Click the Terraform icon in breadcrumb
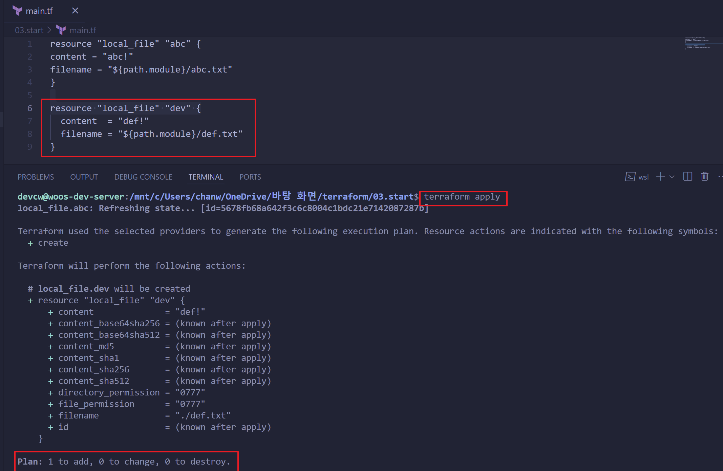723x471 pixels. tap(61, 30)
